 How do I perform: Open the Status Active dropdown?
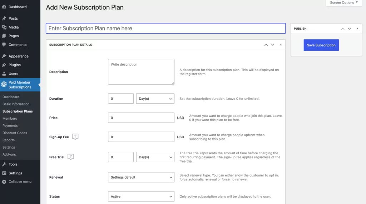[x=141, y=196]
